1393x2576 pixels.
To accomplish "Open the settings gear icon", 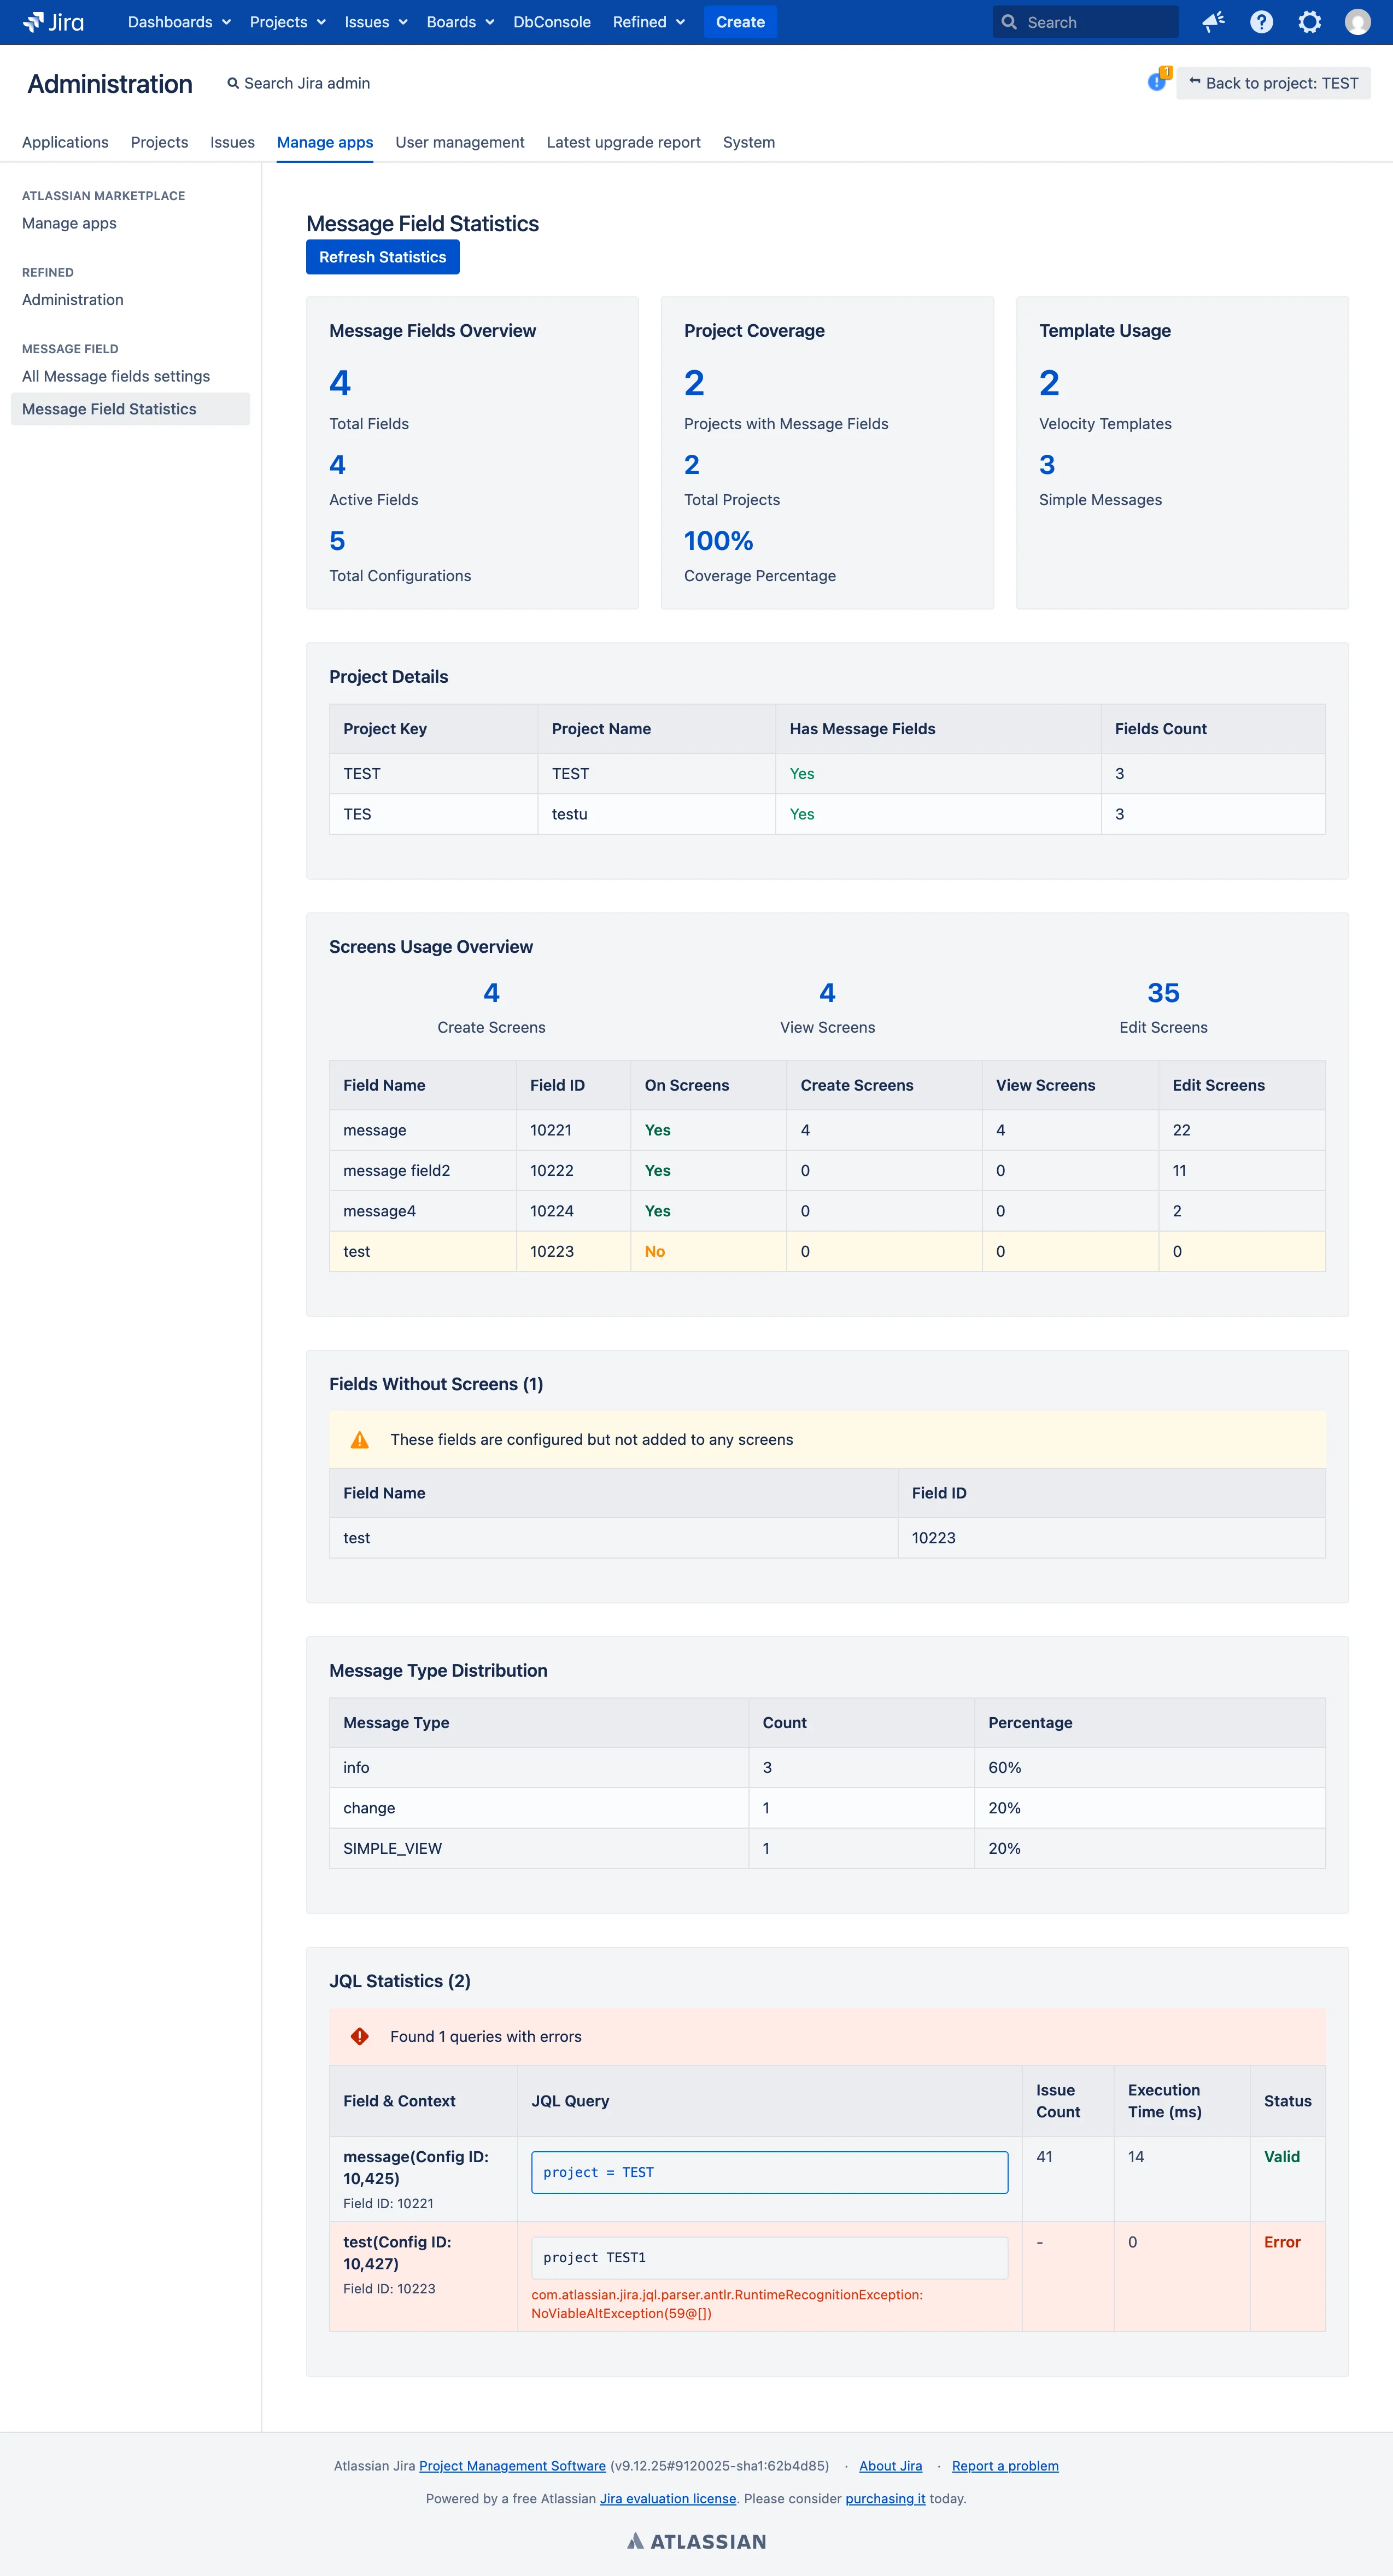I will [1309, 22].
